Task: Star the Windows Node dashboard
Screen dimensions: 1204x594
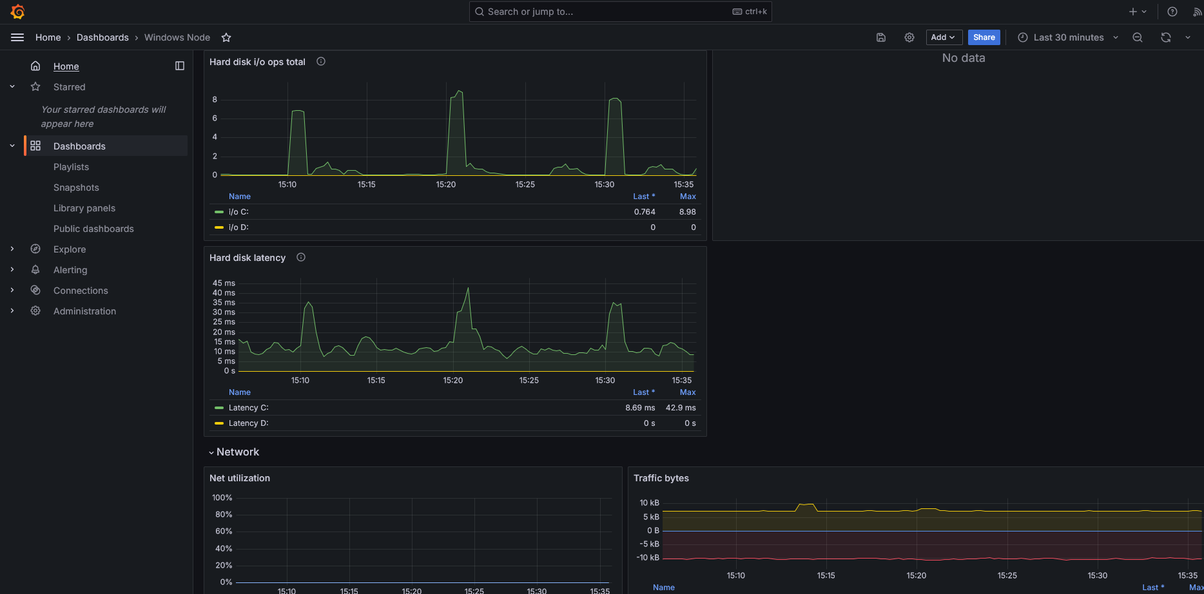Action: (x=226, y=37)
